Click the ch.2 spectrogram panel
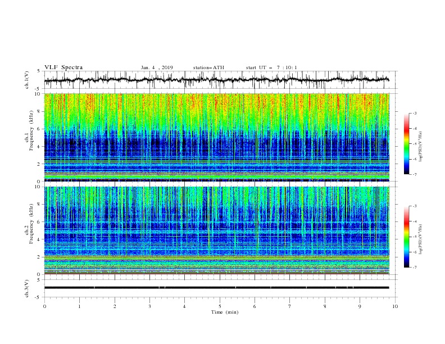 click(x=217, y=230)
